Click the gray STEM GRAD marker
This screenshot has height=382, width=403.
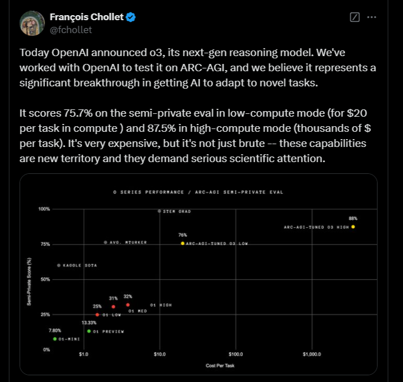pyautogui.click(x=160, y=211)
